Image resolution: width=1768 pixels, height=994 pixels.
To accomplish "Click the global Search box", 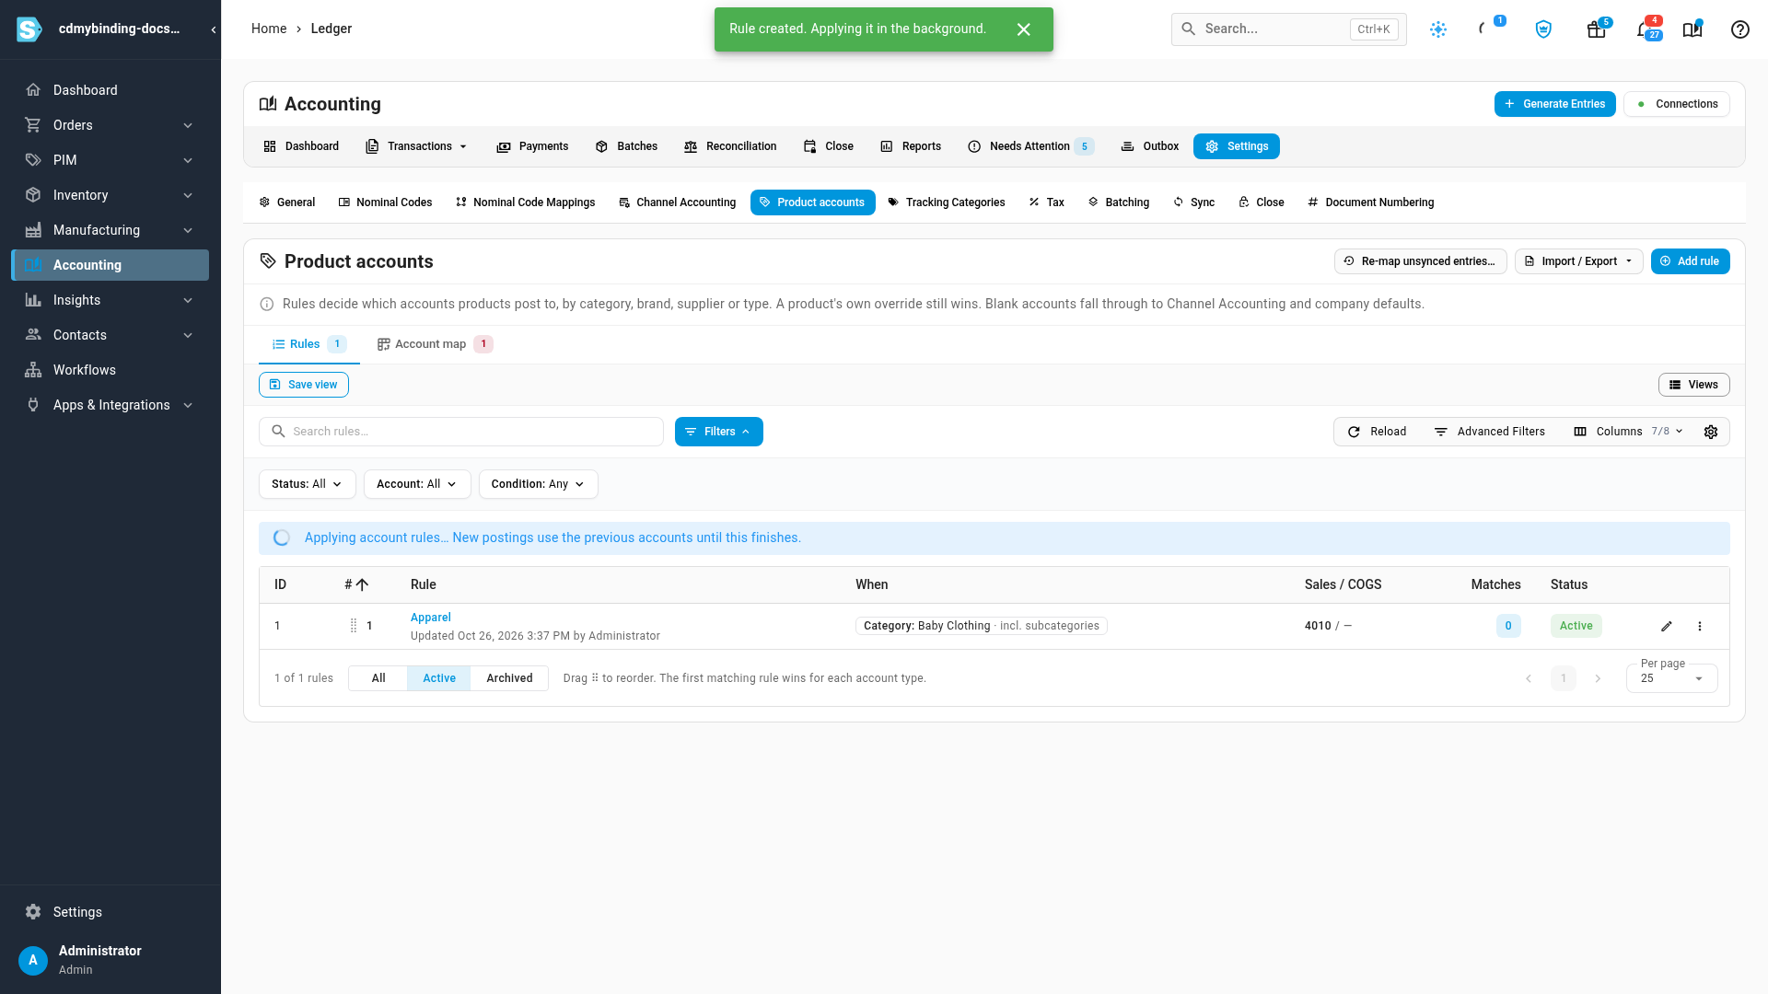I will (1289, 29).
